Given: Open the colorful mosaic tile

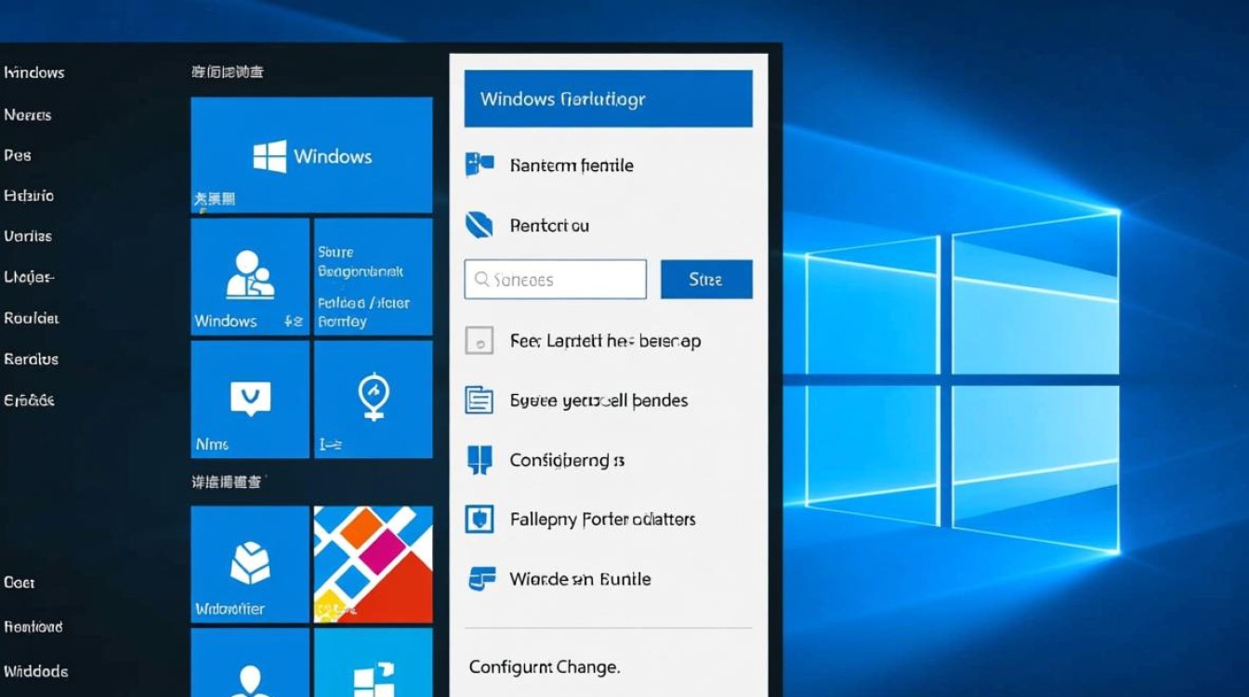Looking at the screenshot, I should point(373,564).
